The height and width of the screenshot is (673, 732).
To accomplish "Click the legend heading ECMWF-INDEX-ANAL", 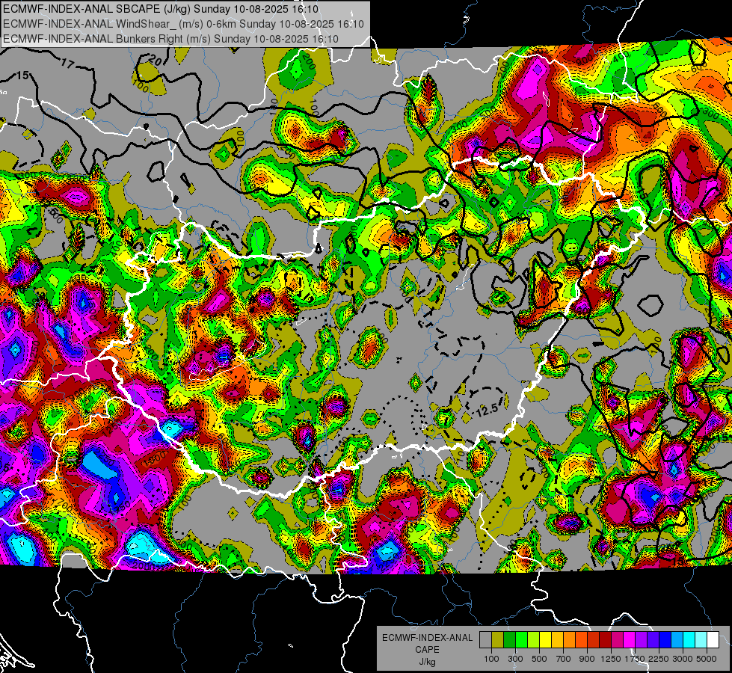I will [x=427, y=638].
